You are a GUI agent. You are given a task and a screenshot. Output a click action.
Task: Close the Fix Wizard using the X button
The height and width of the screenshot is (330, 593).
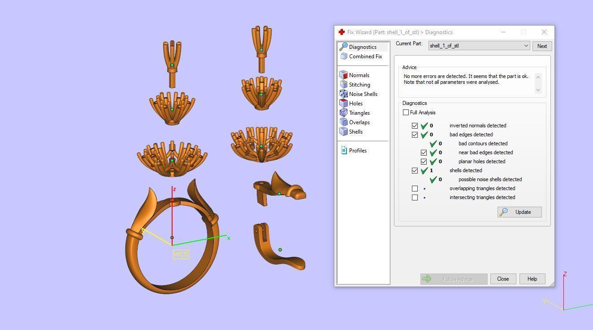(x=544, y=32)
